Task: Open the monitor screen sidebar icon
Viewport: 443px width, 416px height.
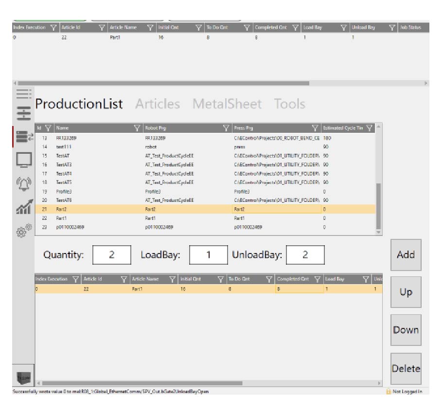Action: [x=24, y=160]
